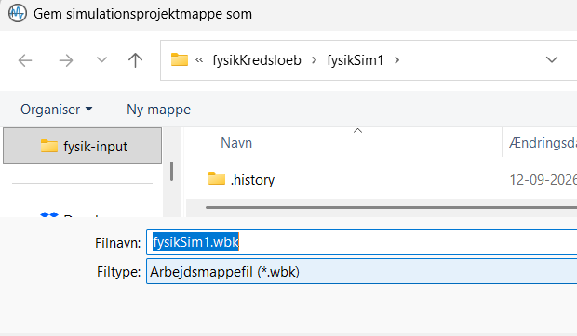Image resolution: width=577 pixels, height=336 pixels.
Task: Click date 12-09-2026 of .history row
Action: coord(543,180)
